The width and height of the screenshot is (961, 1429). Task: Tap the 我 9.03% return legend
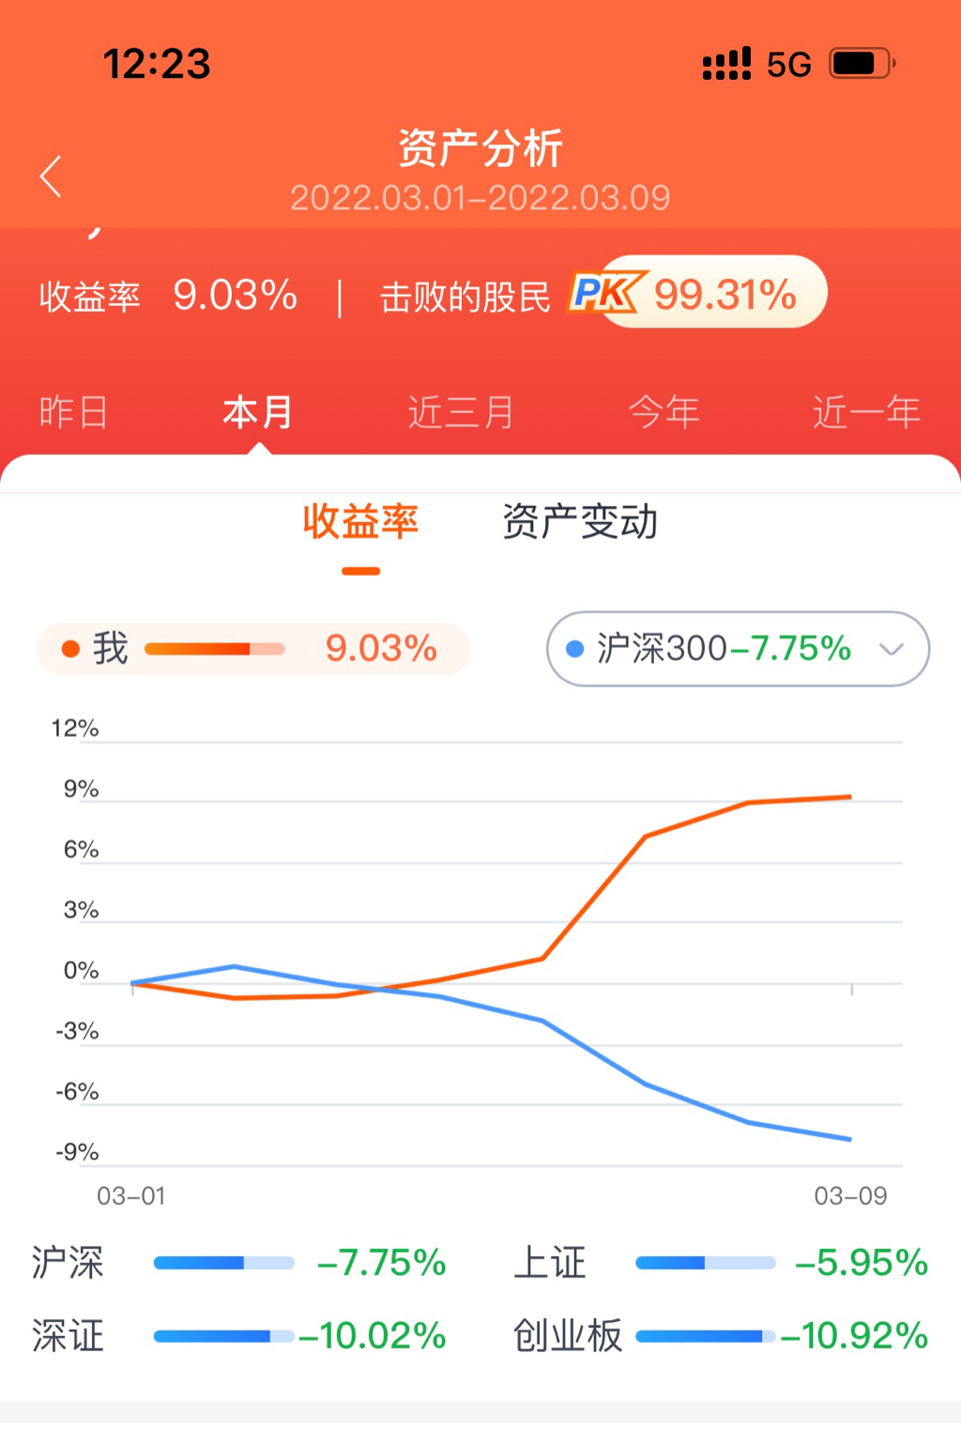click(x=252, y=649)
